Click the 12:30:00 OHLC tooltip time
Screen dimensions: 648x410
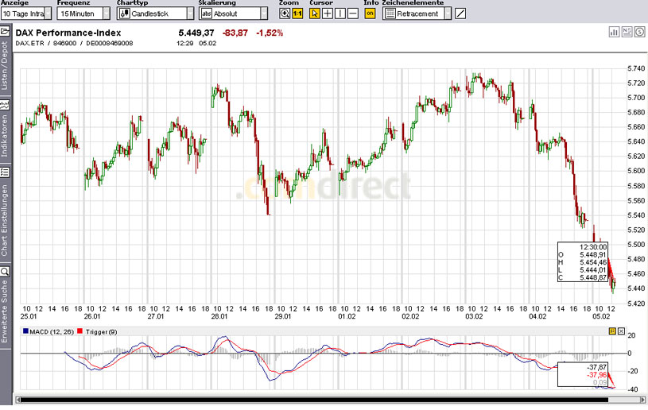(x=593, y=247)
